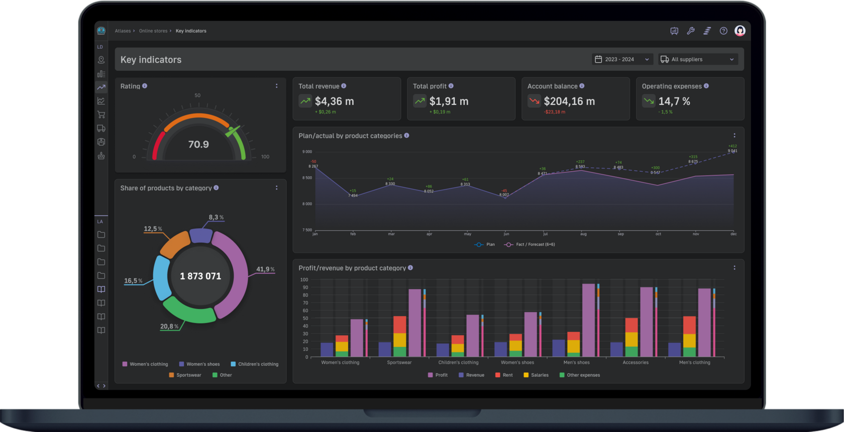844x432 pixels.
Task: Click the Rent red legend swatch
Action: pyautogui.click(x=497, y=375)
